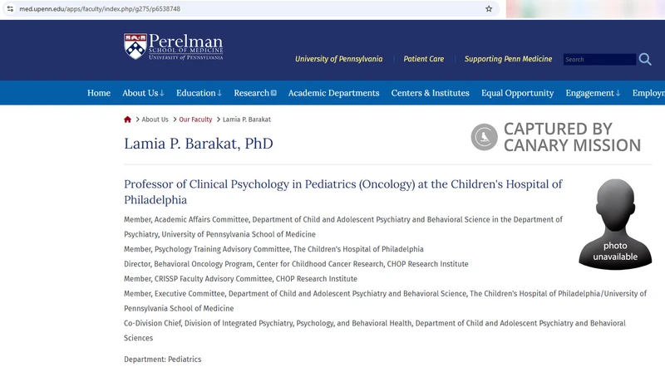Click the browser address bar URL
665x367 pixels.
click(100, 8)
